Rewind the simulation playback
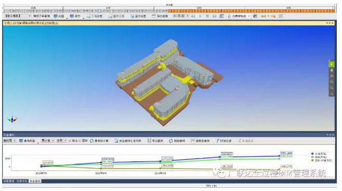Viewport: 342px width, 191px height. [193, 16]
